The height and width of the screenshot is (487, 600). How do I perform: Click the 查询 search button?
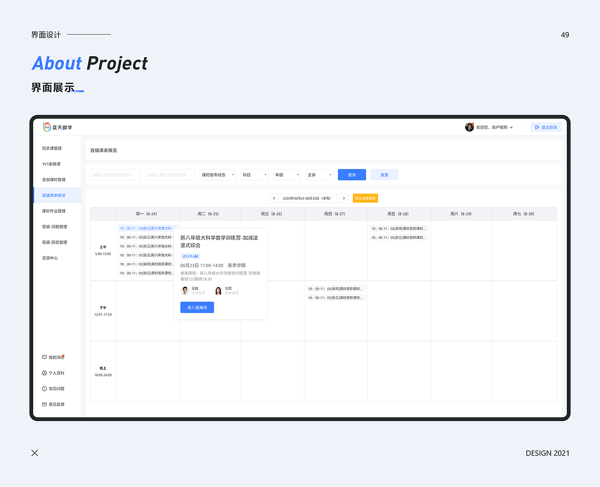352,175
